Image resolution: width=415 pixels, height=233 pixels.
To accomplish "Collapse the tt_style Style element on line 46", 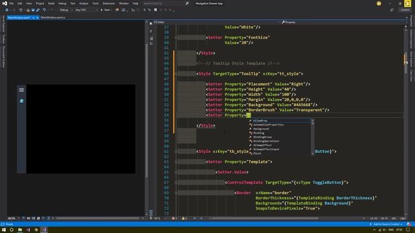I will (x=176, y=74).
